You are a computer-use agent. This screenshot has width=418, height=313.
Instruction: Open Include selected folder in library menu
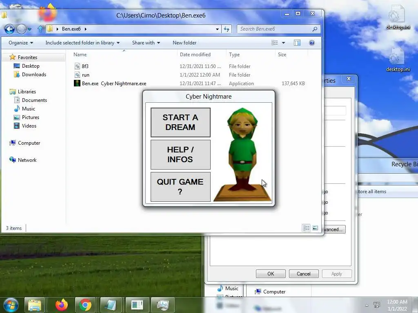[82, 42]
